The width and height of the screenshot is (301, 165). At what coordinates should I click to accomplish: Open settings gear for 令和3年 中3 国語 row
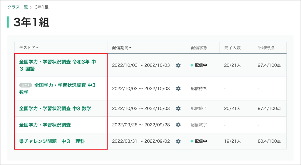coord(178,65)
